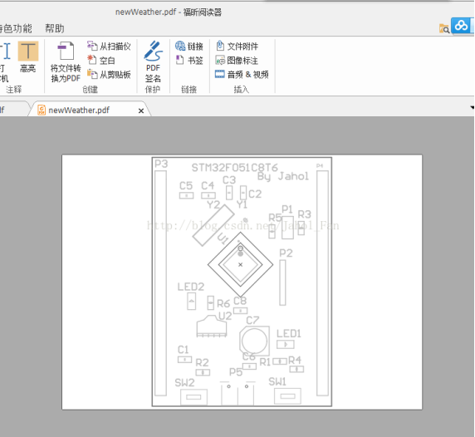The image size is (475, 437).
Task: Open the Help (帮助) menu
Action: pos(55,28)
